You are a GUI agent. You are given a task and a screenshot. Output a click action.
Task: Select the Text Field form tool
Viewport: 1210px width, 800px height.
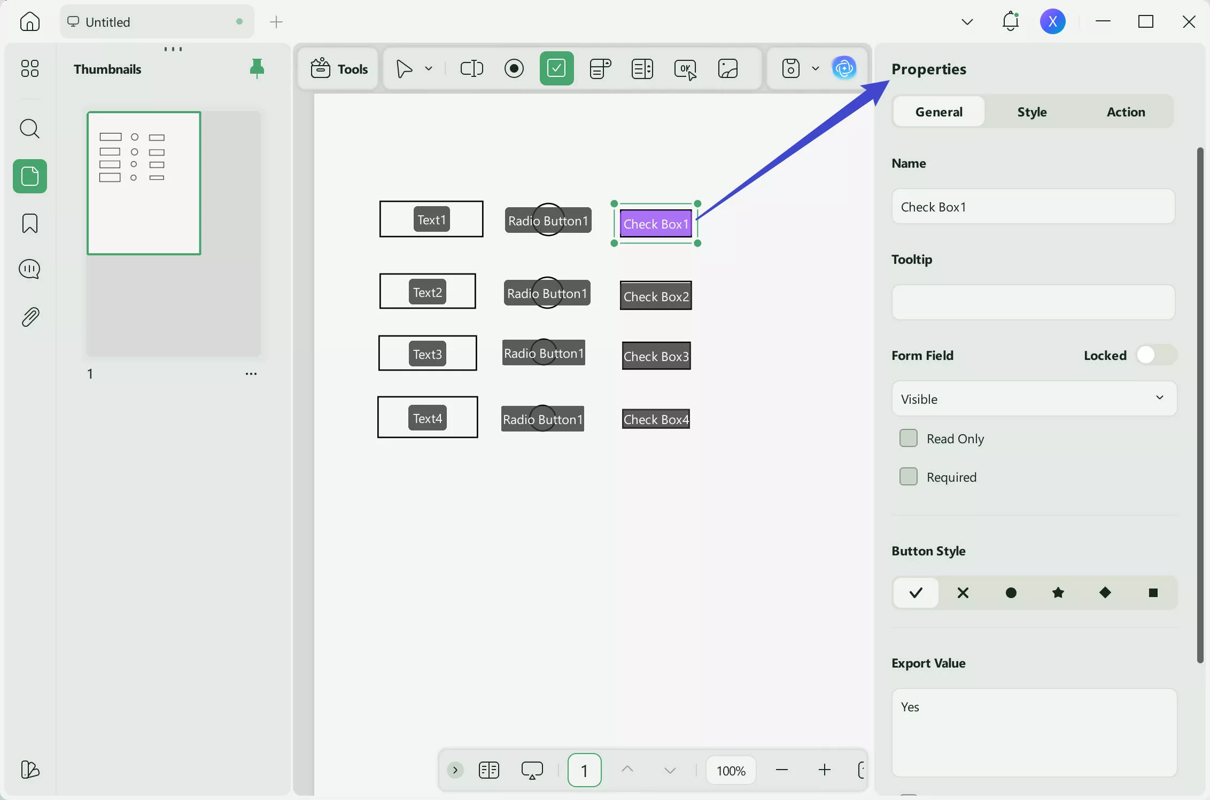click(x=471, y=68)
